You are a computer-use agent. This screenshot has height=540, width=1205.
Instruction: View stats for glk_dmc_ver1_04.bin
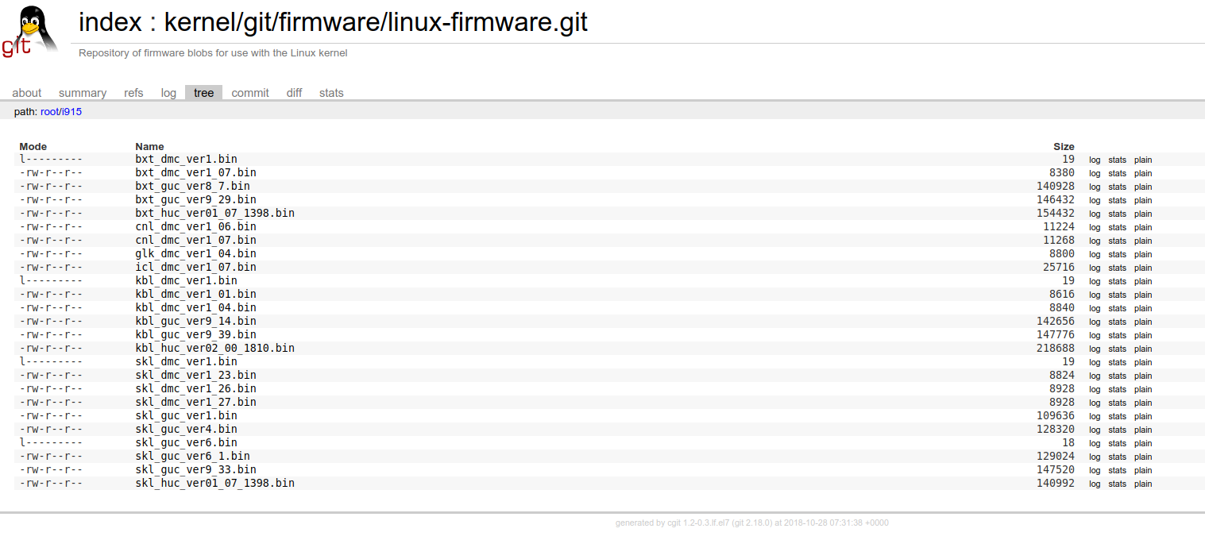pos(1117,254)
